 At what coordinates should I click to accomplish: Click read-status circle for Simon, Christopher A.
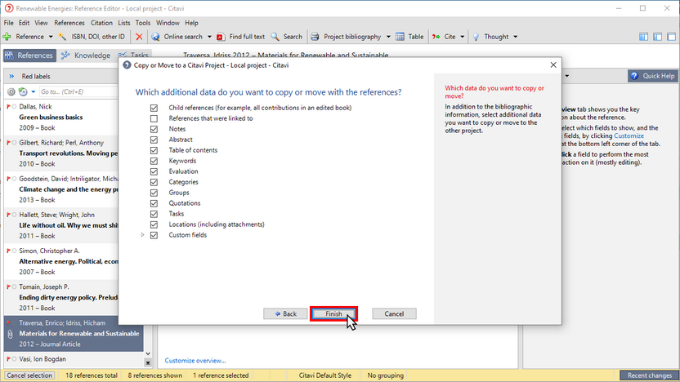click(15, 251)
